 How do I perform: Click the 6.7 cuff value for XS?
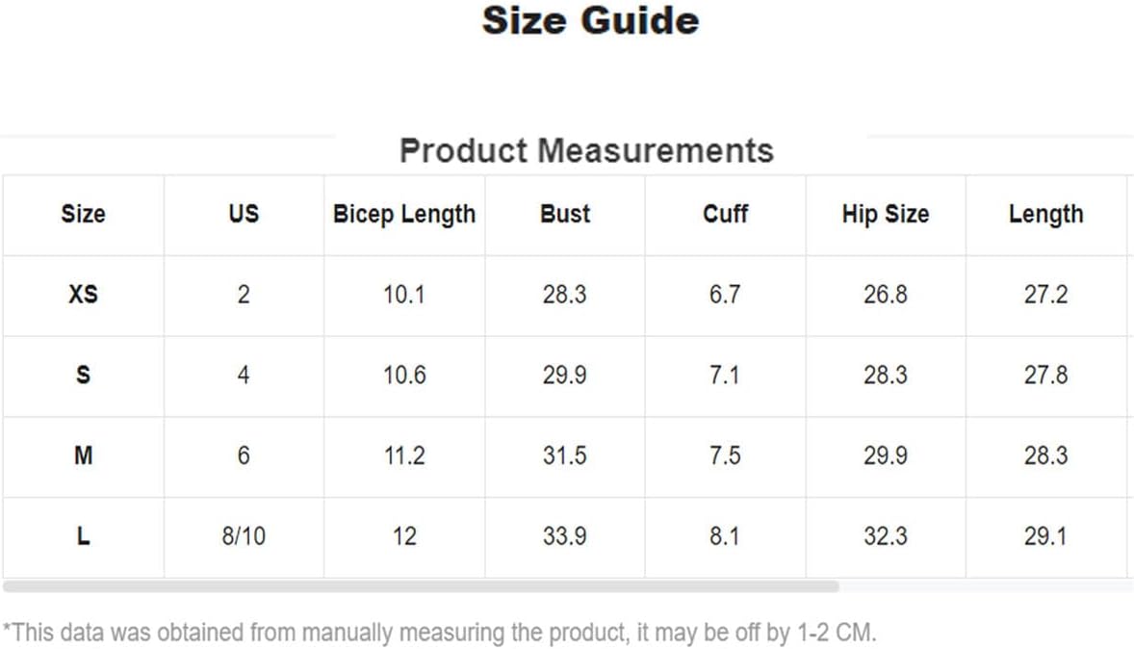[x=725, y=295]
